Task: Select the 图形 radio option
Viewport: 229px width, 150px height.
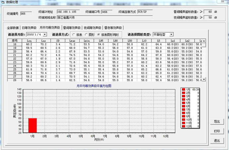Action: coord(86,34)
